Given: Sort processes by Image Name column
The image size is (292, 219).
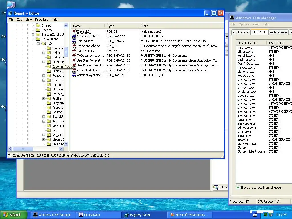Looking at the screenshot, I should [251, 43].
